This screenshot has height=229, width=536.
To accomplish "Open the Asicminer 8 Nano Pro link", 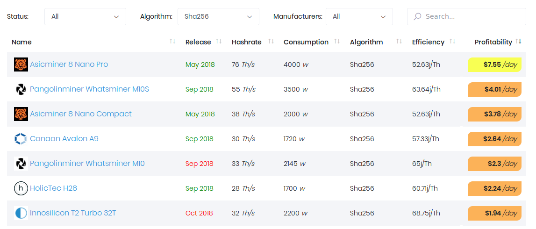I will pos(69,64).
